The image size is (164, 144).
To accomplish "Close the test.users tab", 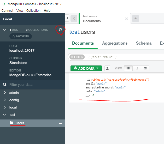I will 126,19.
